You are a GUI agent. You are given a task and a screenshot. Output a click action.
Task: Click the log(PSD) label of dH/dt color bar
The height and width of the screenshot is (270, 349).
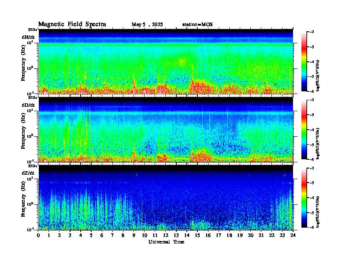[318, 76]
